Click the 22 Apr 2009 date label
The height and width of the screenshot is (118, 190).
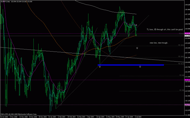[x=100, y=117]
